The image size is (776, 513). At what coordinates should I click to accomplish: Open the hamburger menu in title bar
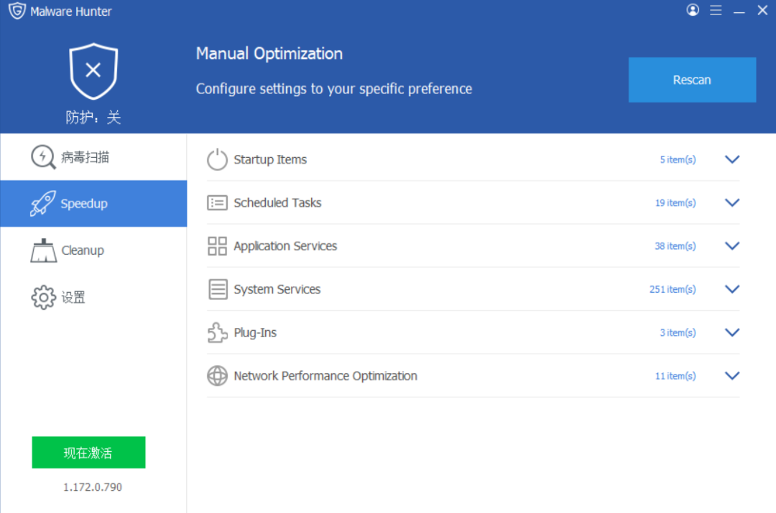pyautogui.click(x=716, y=10)
